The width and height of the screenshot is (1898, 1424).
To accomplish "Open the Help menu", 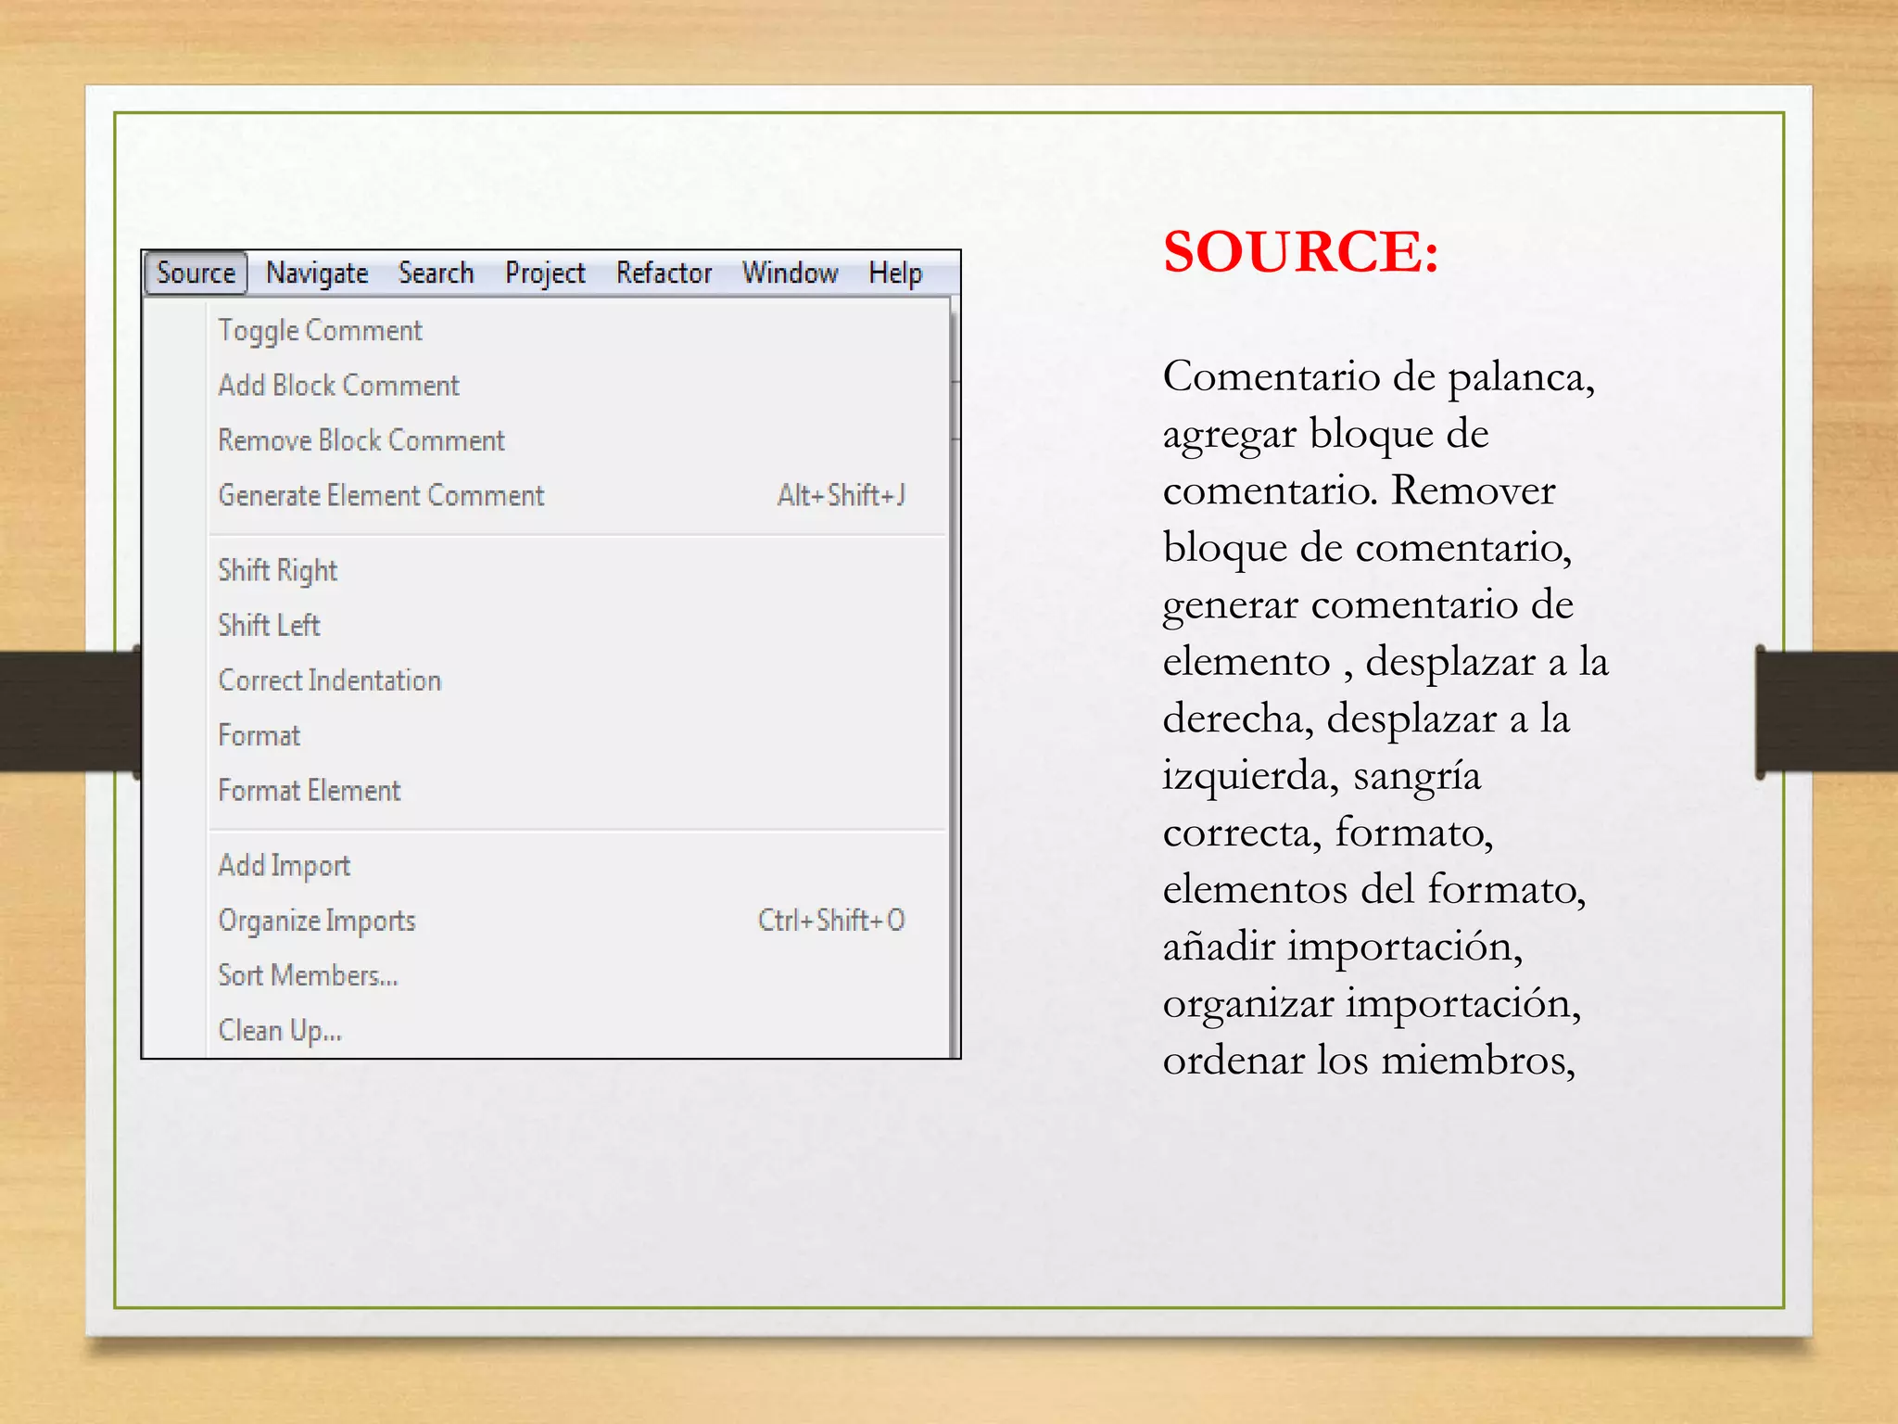I will pyautogui.click(x=895, y=273).
